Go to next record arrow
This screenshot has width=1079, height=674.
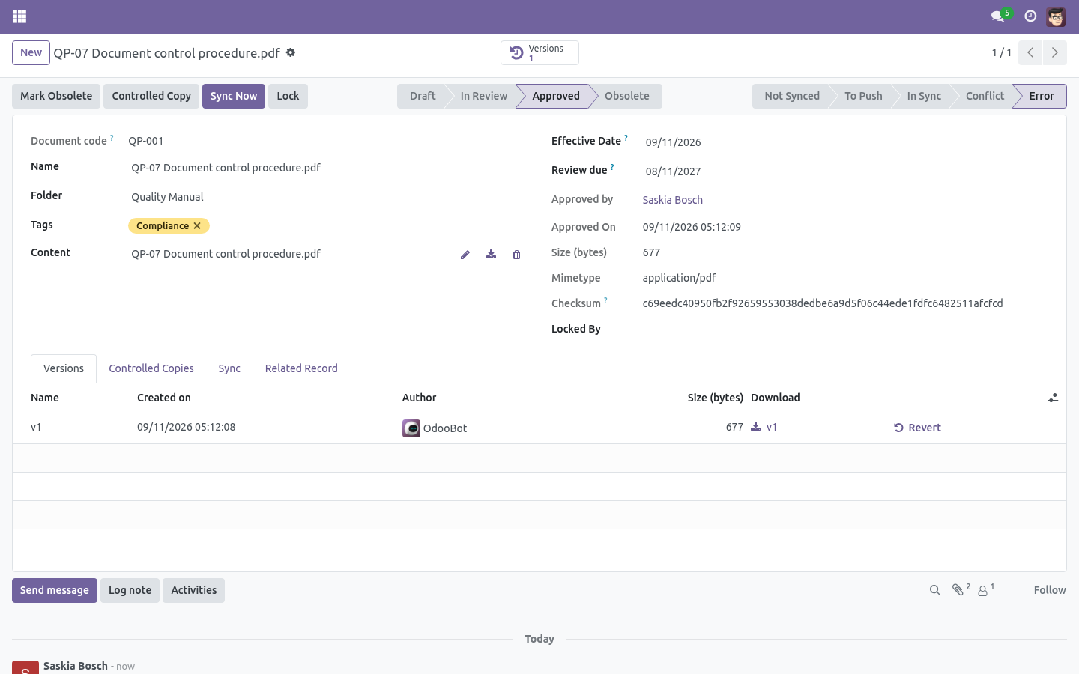pyautogui.click(x=1054, y=52)
